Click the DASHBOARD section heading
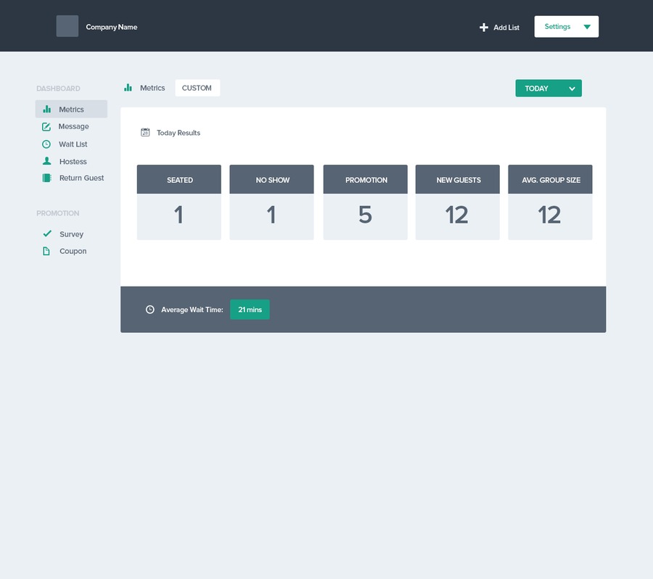653x579 pixels. (x=58, y=89)
